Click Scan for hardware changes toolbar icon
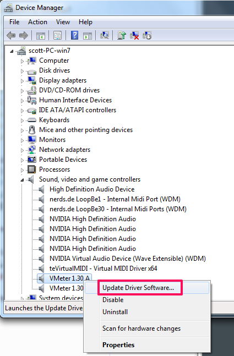Screen dimensions: 234x356 [x=104, y=35]
